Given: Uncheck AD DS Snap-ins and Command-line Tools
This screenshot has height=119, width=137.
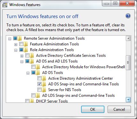Looking at the screenshot, I should click(x=39, y=84).
